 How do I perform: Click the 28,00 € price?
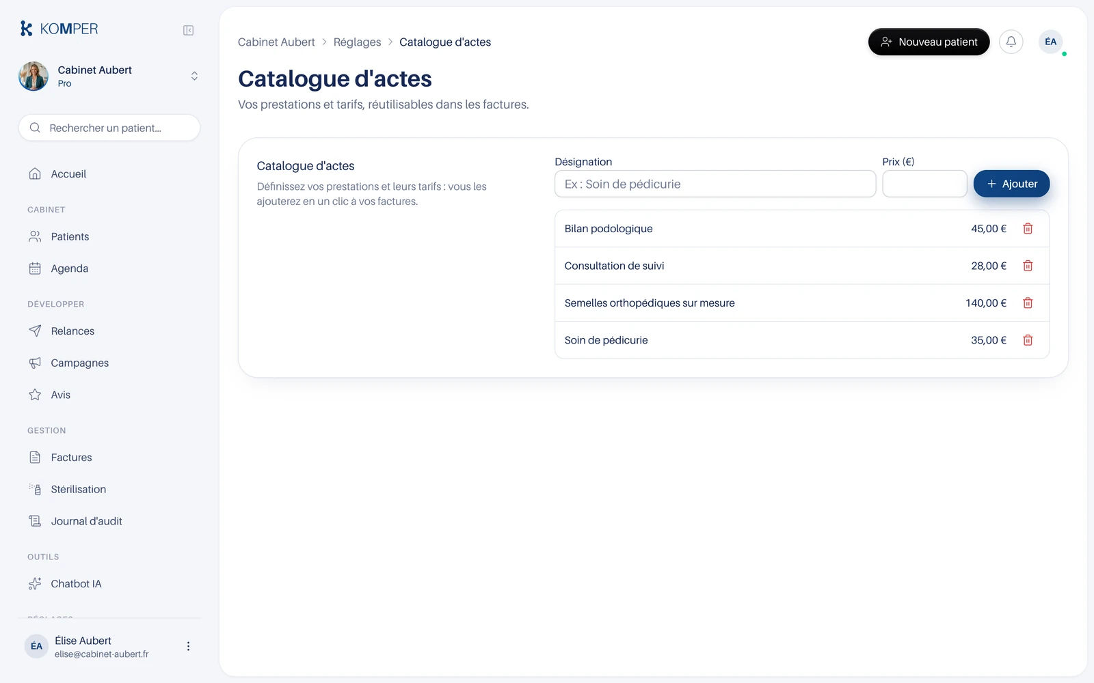989,266
